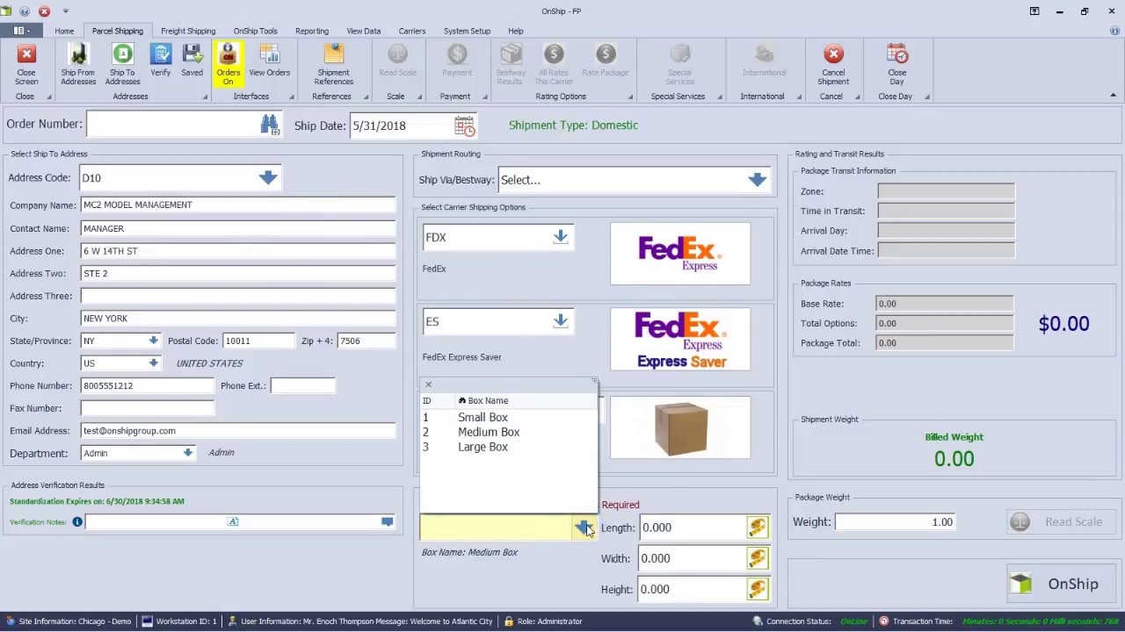
Task: Click the Width measure icon
Action: click(757, 558)
